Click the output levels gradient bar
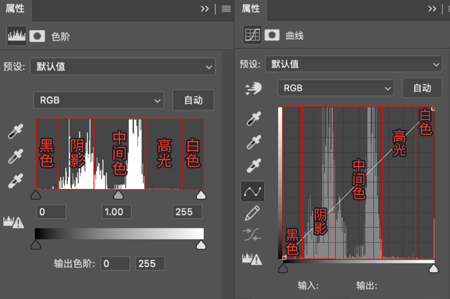The width and height of the screenshot is (450, 299). pos(119,234)
